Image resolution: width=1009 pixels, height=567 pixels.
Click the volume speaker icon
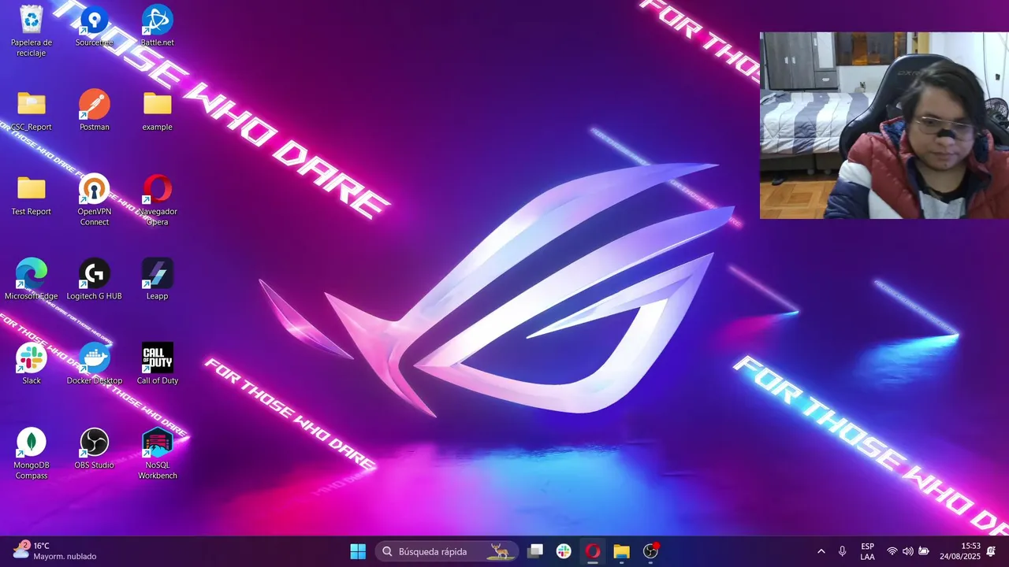click(908, 551)
